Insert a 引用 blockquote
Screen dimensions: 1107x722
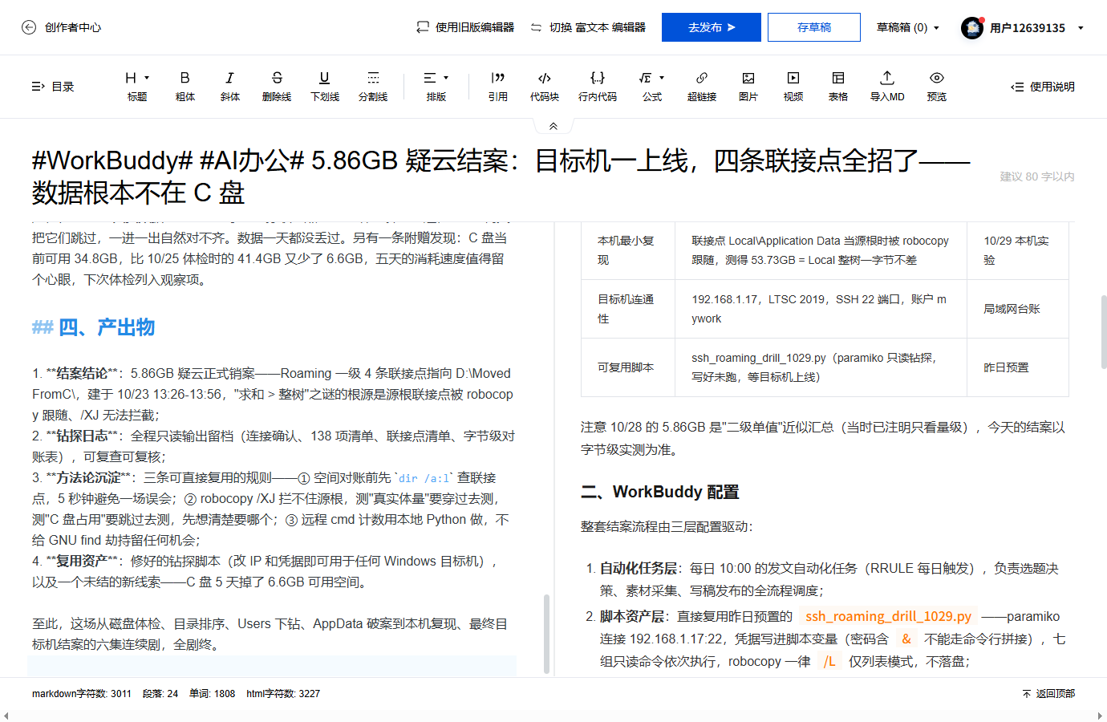498,87
